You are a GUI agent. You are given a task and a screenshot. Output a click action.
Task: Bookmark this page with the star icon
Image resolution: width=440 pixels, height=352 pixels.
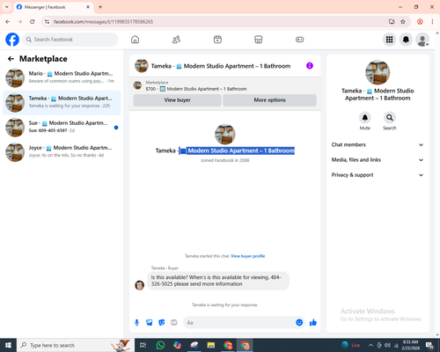pyautogui.click(x=403, y=22)
